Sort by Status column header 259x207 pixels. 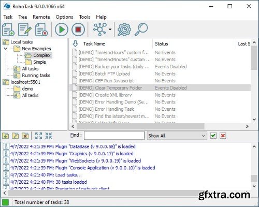tap(162, 44)
